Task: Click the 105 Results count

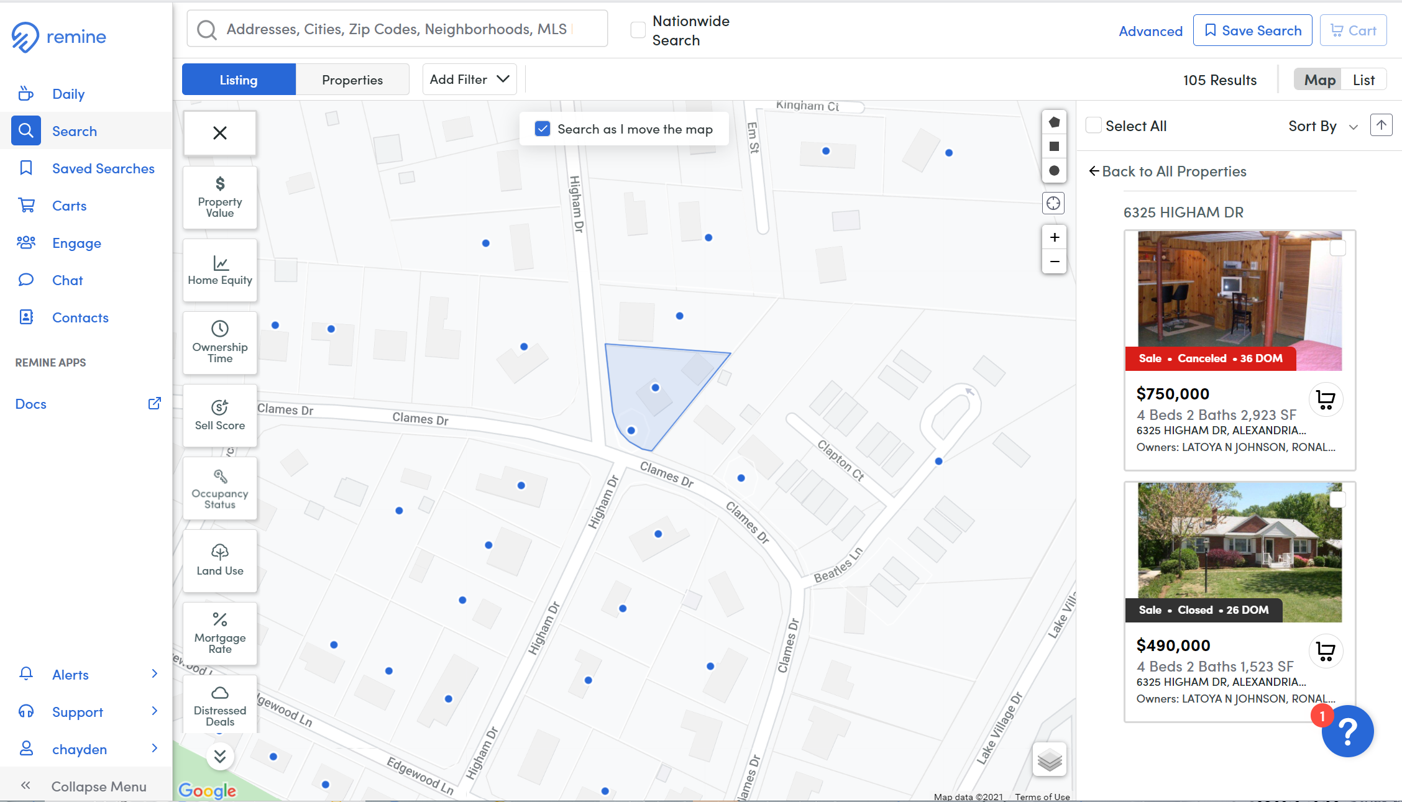Action: coord(1219,80)
